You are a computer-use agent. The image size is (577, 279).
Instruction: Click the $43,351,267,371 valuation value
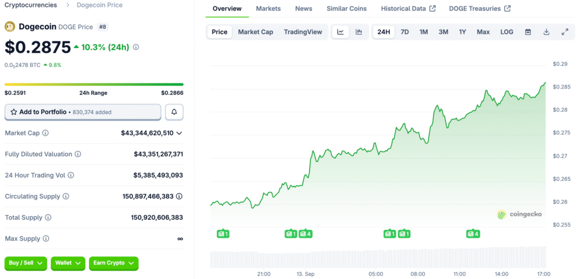click(x=158, y=154)
